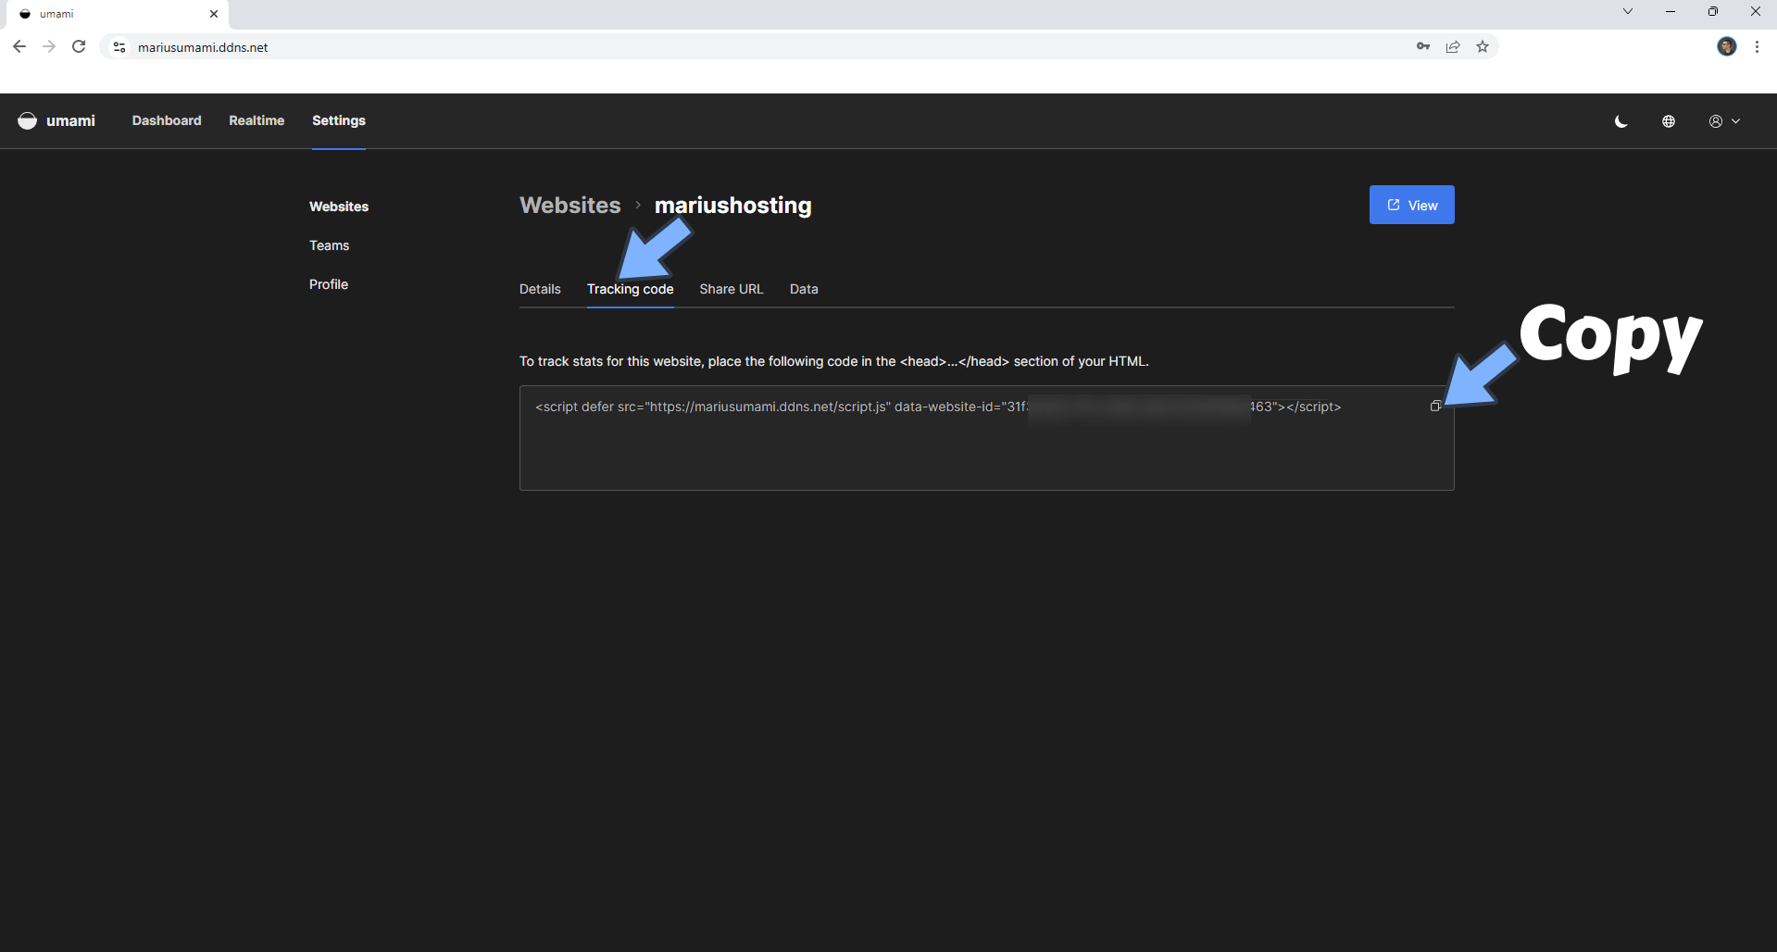Select the Tracking code tab
1777x952 pixels.
click(630, 289)
